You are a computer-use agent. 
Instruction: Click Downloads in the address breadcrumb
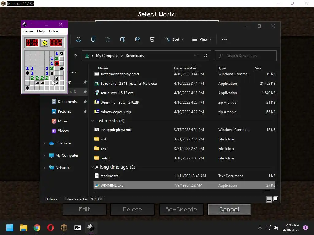[x=135, y=56]
